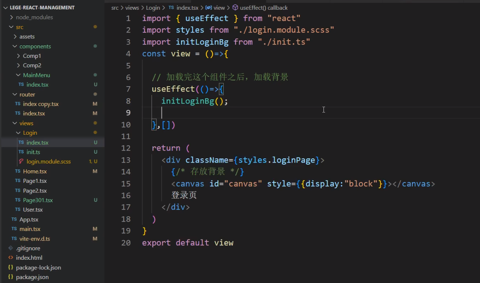Click line number 9 in gutter
The width and height of the screenshot is (480, 283).
coord(128,113)
